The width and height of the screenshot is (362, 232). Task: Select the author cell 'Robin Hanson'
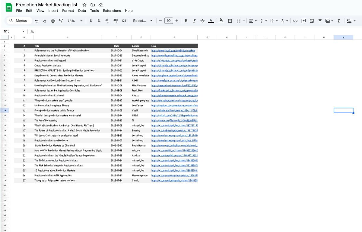pyautogui.click(x=141, y=145)
